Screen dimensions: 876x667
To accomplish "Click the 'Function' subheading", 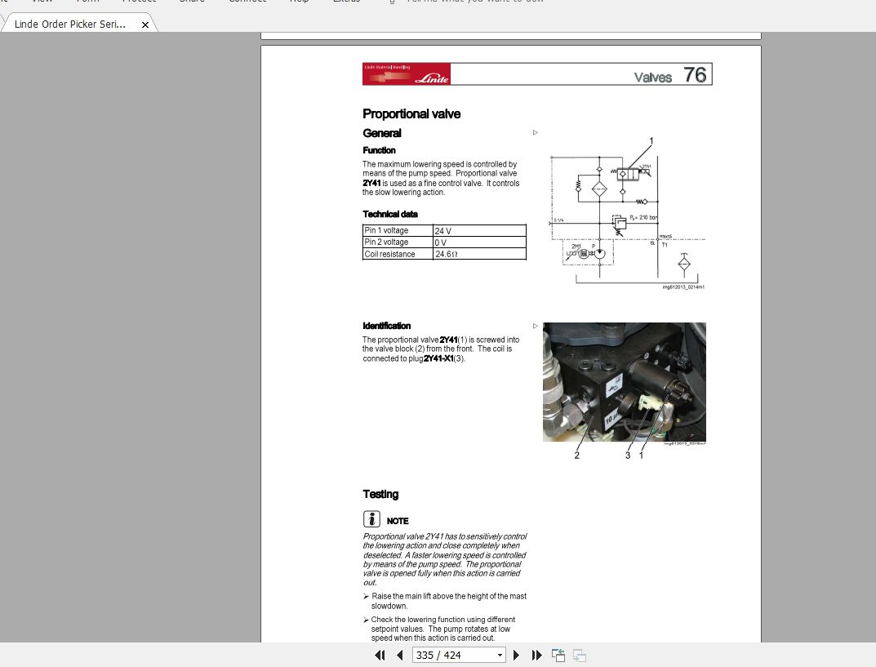I will tap(380, 150).
